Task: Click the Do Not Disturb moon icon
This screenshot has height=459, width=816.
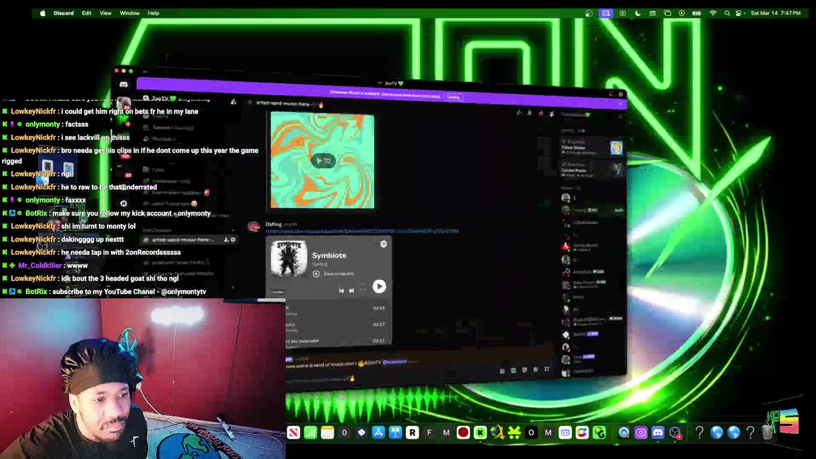Action: [x=637, y=13]
